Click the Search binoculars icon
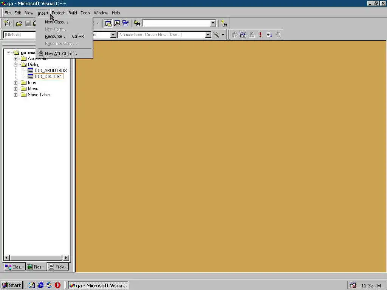 (224, 23)
